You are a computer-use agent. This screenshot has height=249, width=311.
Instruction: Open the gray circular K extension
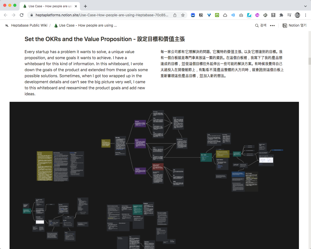tap(265, 15)
